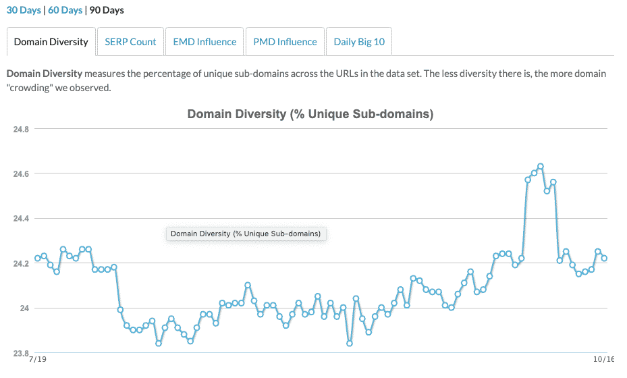627x378 pixels.
Task: Click the 24 y-axis label
Action: (24, 308)
